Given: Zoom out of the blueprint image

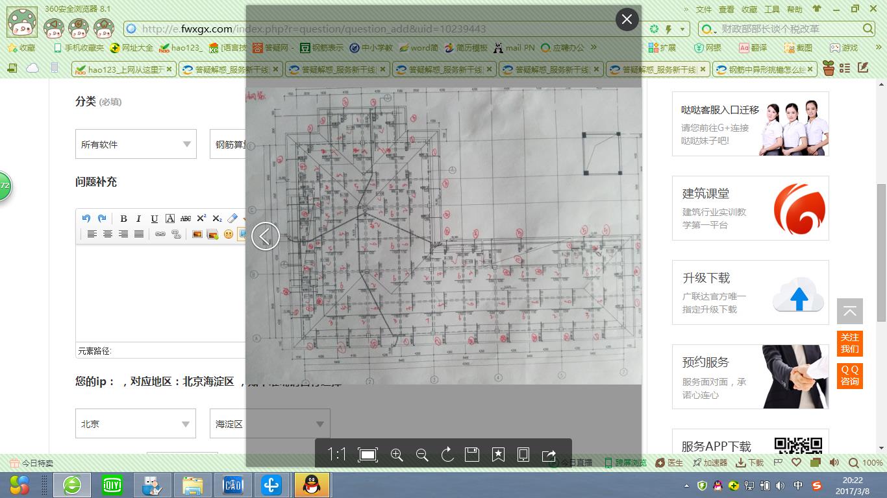Looking at the screenshot, I should click(x=422, y=455).
